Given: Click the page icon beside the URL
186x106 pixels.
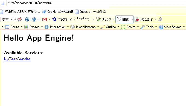Looking at the screenshot, I should pyautogui.click(x=2, y=3).
